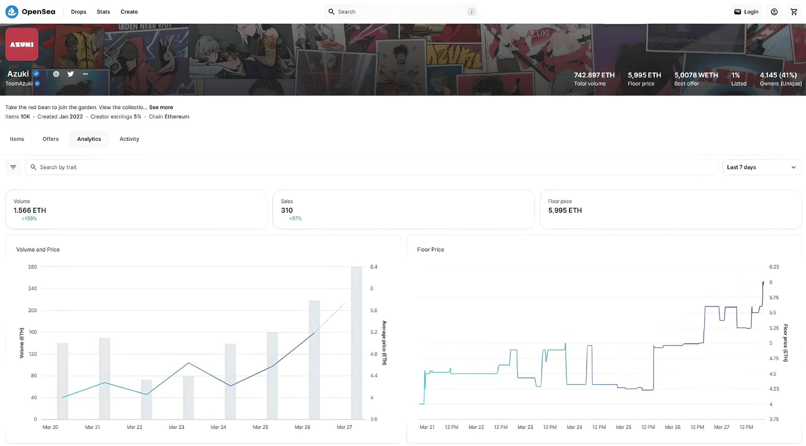806x446 pixels.
Task: Open the Drops menu
Action: tap(79, 12)
